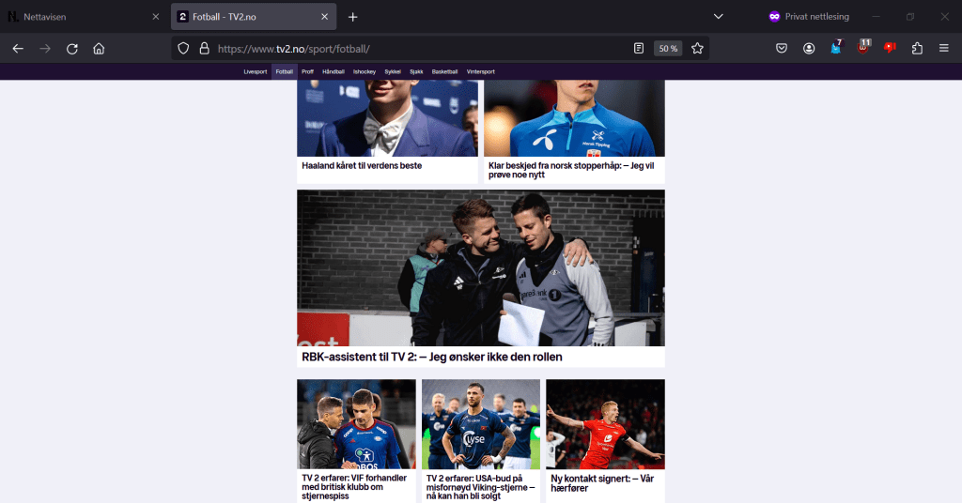Expand the list all tabs dropdown
This screenshot has width=962, height=503.
(718, 17)
